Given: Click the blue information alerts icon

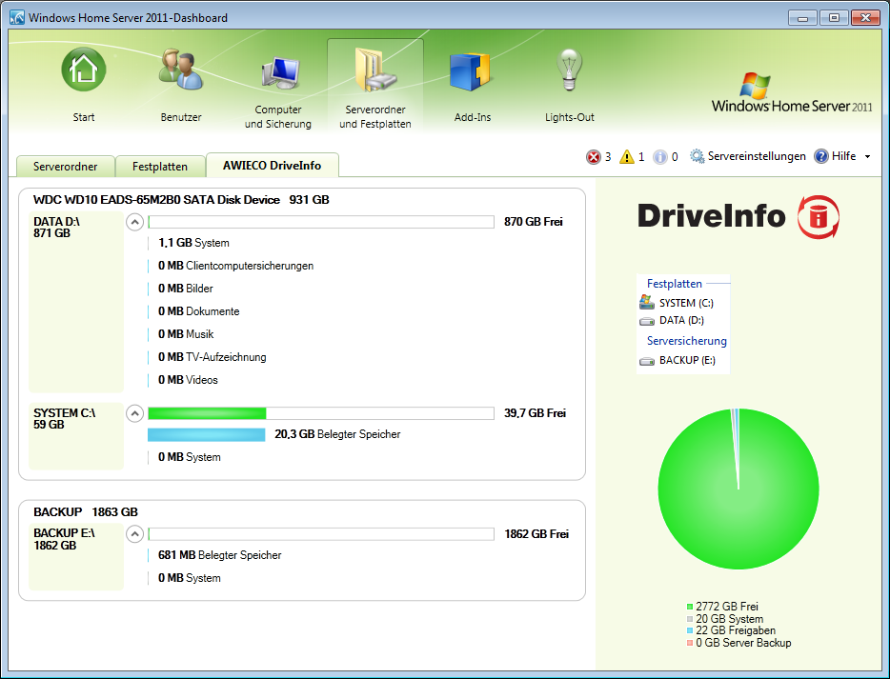Looking at the screenshot, I should (659, 156).
